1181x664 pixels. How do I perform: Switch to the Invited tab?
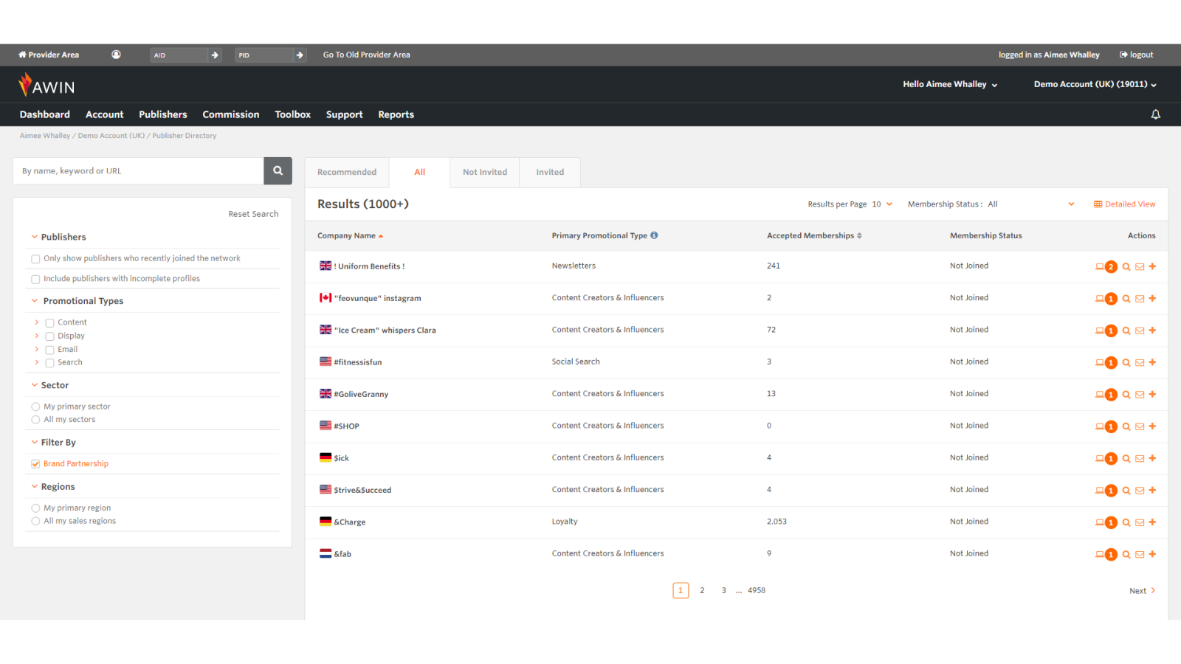pos(550,172)
